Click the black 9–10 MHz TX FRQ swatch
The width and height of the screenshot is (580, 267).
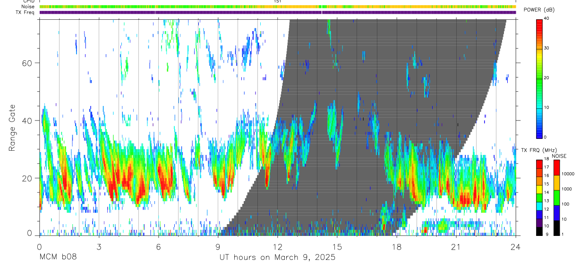click(539, 231)
